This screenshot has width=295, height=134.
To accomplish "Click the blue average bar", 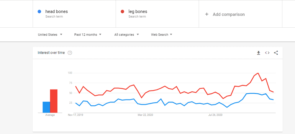I will 46,107.
